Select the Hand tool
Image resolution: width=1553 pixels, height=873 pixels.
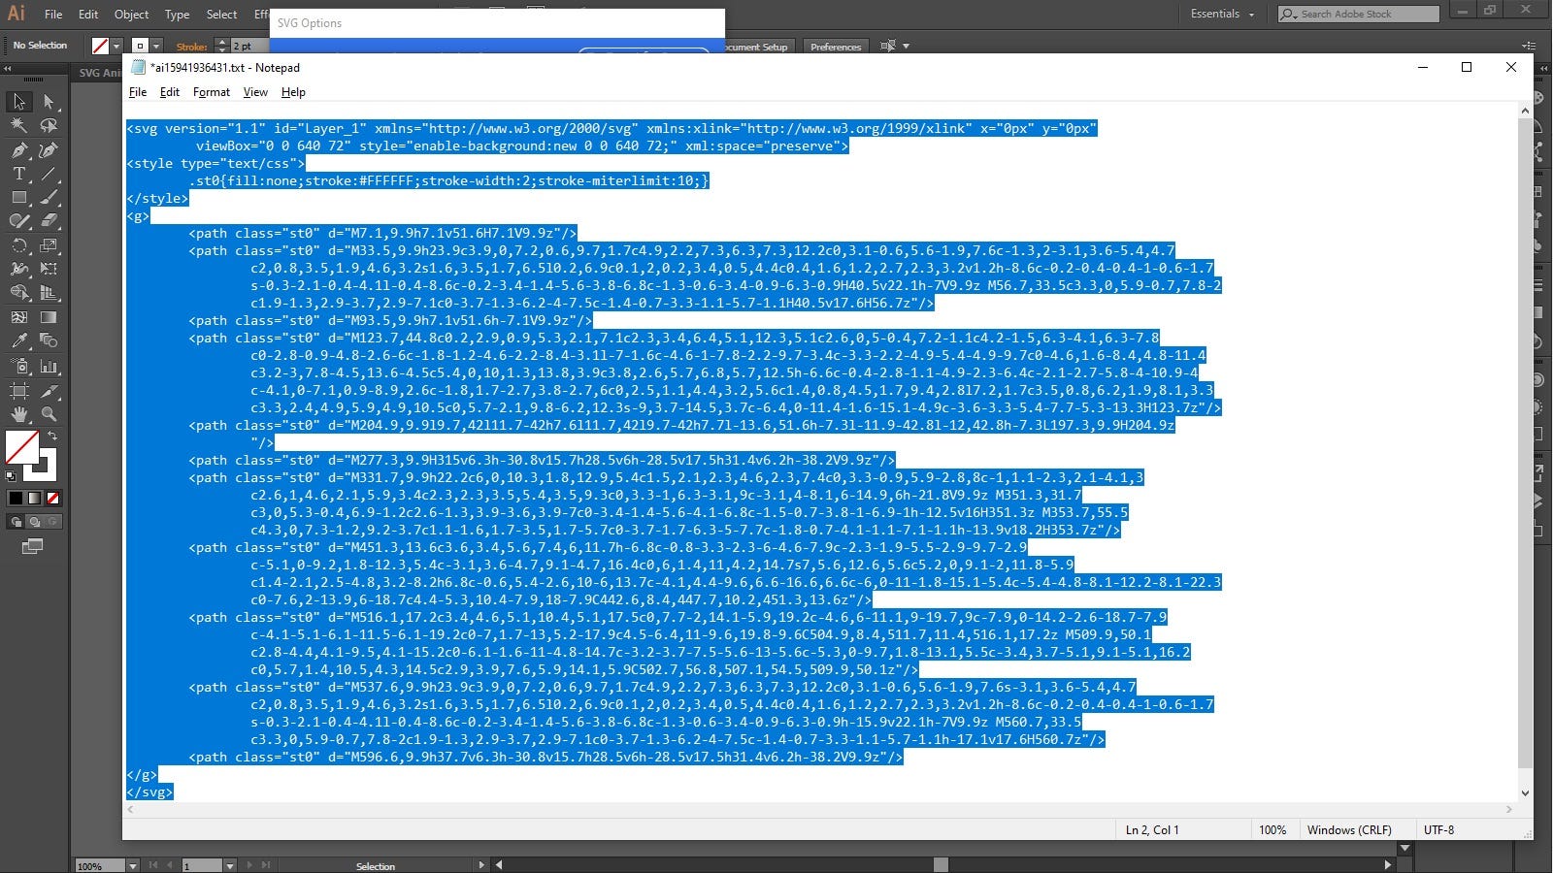coord(18,414)
